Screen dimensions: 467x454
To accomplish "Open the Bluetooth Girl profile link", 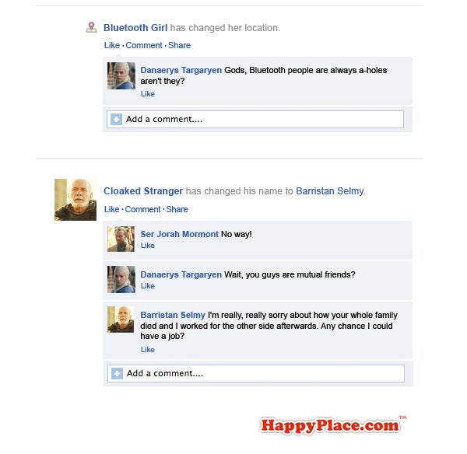I will click(x=135, y=28).
